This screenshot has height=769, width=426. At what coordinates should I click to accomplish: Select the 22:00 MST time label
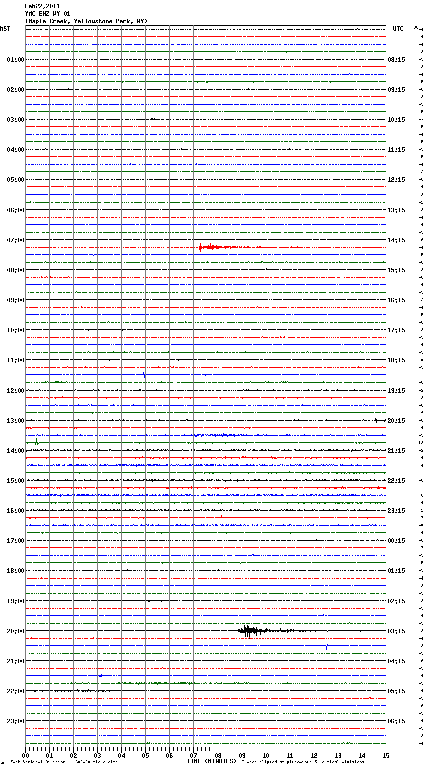coord(16,691)
